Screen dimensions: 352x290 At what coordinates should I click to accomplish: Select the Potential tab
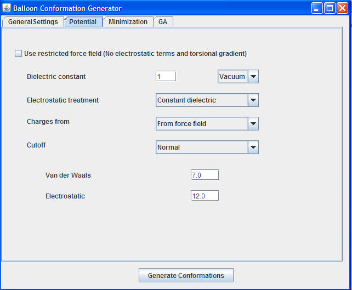[x=83, y=22]
